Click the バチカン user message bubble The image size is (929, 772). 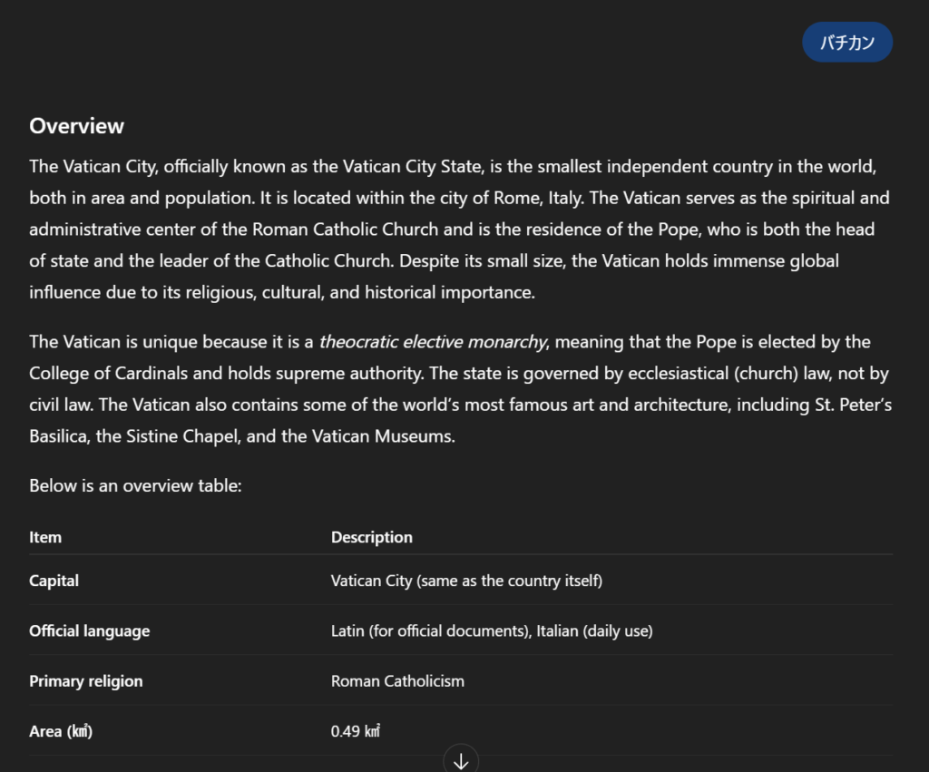click(847, 43)
